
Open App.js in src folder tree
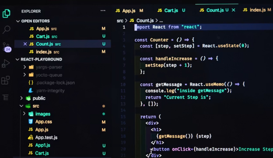[42, 129]
